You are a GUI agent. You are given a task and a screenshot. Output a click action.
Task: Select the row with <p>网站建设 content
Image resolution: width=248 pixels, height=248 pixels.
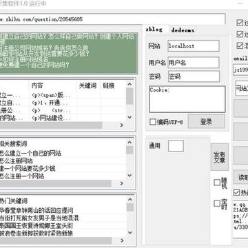click(x=63, y=118)
